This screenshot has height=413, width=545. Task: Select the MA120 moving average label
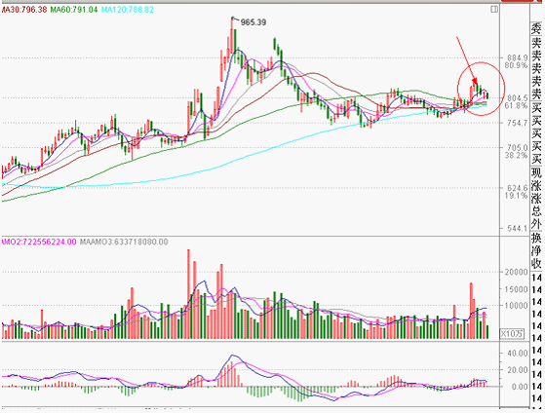tap(128, 10)
